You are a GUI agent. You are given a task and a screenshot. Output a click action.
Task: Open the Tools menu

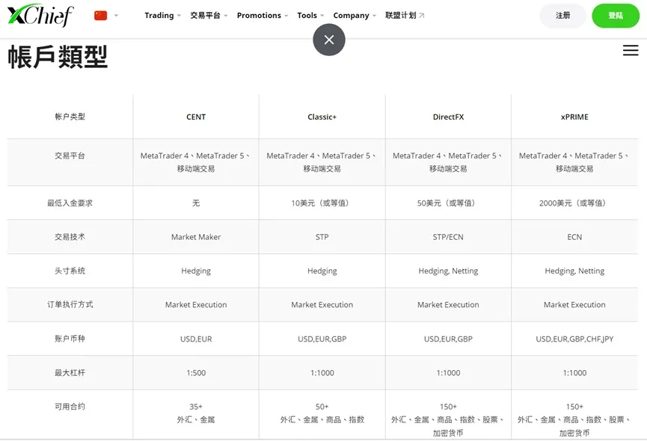pos(310,15)
